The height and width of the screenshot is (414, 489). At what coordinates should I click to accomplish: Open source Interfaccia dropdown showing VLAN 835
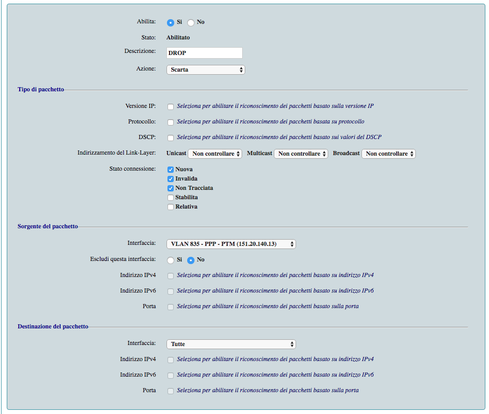(231, 244)
